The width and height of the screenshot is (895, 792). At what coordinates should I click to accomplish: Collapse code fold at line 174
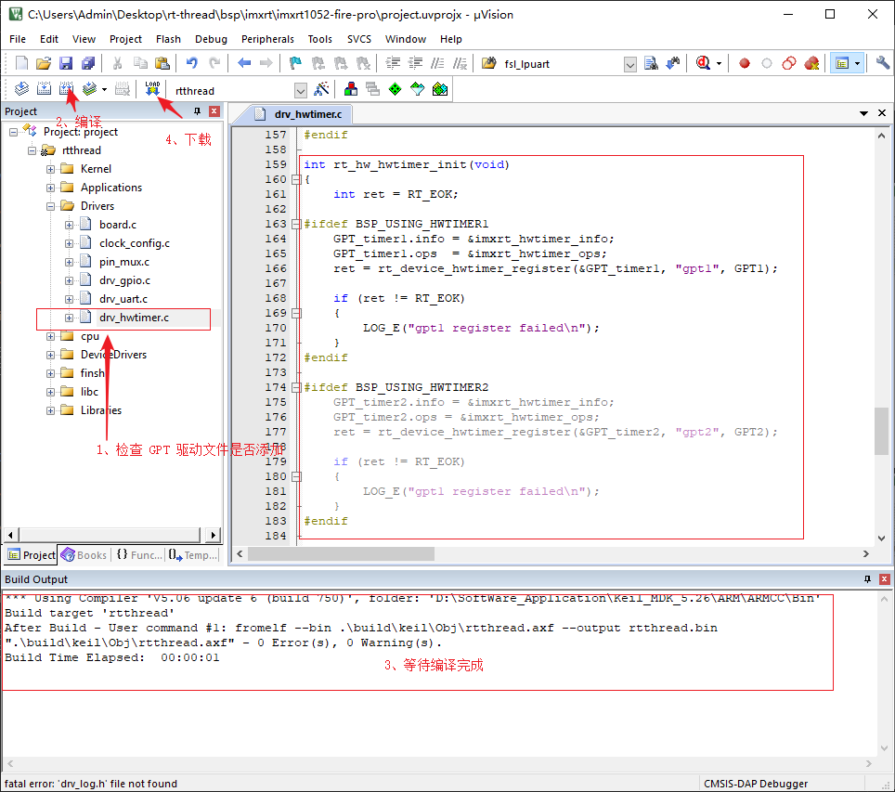(x=296, y=387)
